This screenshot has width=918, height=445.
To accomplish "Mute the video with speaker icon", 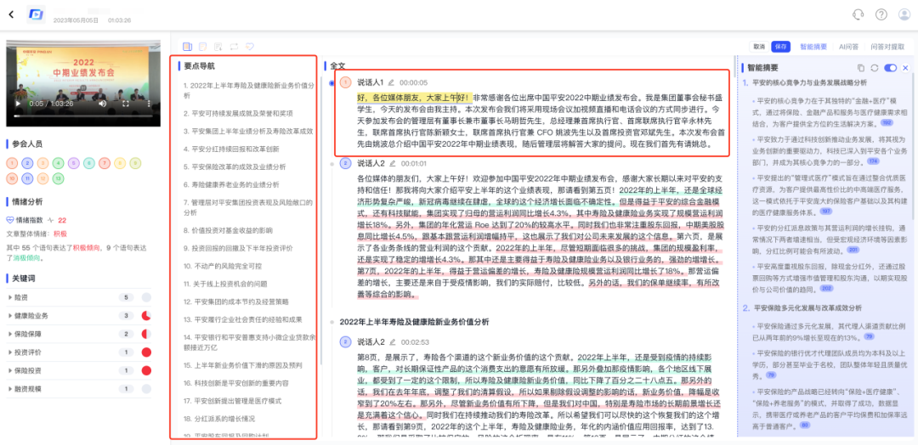I will click(x=103, y=104).
